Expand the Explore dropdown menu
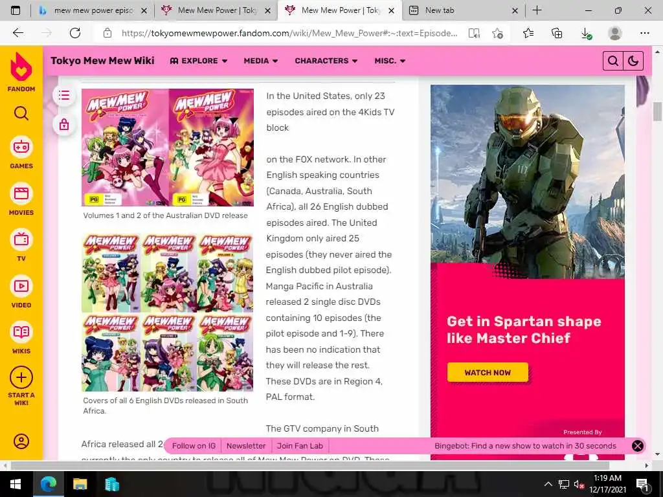This screenshot has width=663, height=497. tap(199, 61)
